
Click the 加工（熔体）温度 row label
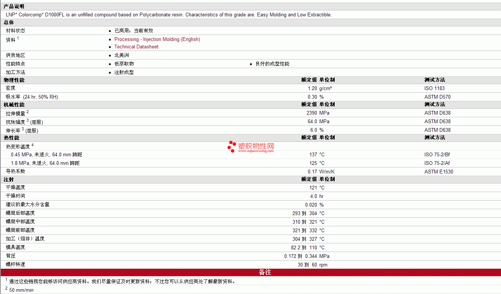(25, 239)
